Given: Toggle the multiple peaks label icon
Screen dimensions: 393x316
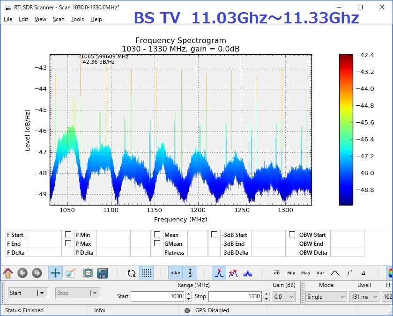Looking at the screenshot, I should pyautogui.click(x=233, y=273).
